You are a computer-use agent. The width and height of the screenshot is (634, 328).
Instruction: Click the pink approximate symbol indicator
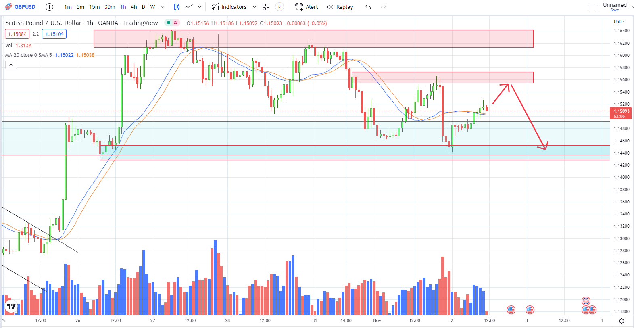point(176,23)
